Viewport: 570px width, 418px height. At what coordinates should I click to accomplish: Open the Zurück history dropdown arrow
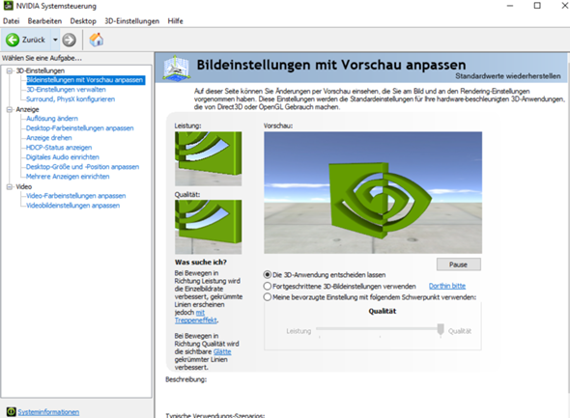(55, 40)
